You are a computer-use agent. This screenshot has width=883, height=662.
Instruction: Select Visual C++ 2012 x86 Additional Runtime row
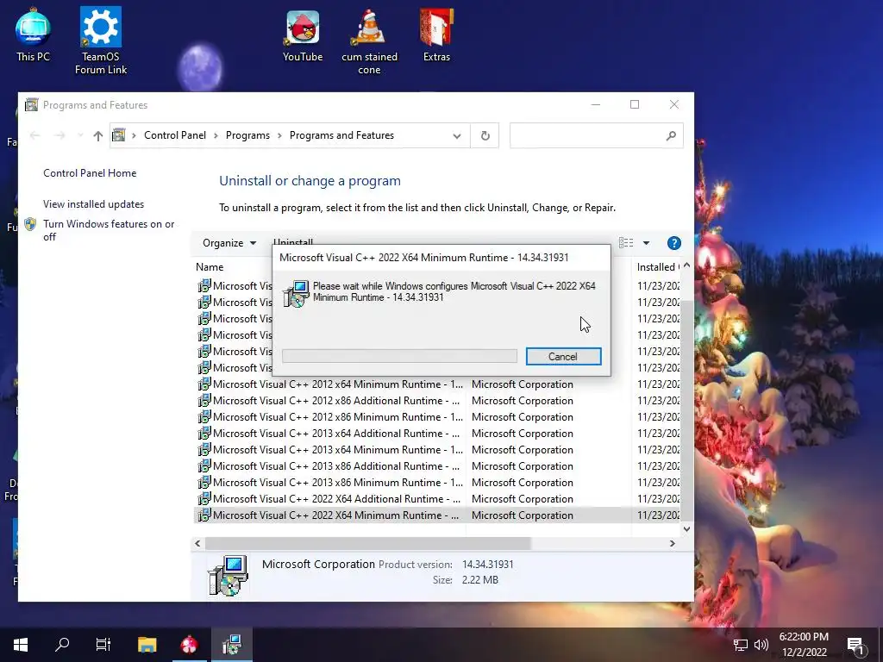point(436,401)
